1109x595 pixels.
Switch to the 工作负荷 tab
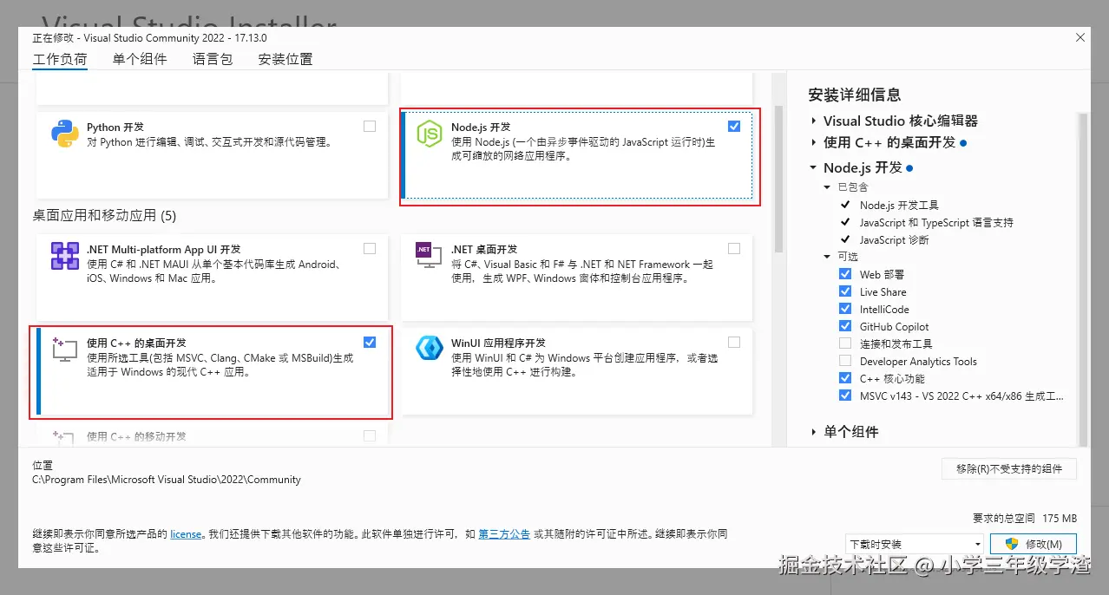click(x=60, y=59)
